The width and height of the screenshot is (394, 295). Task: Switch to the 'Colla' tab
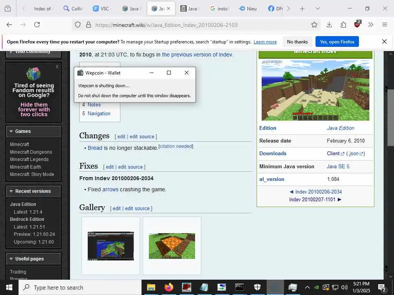73,8
